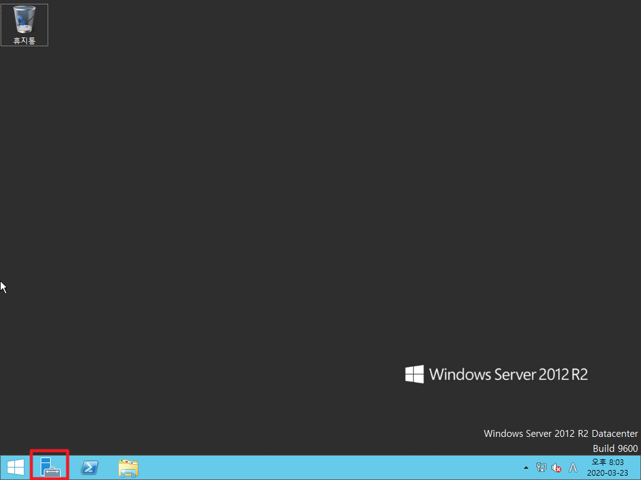Toggle the IME input mode 'A' indicator
Image resolution: width=641 pixels, height=480 pixels.
point(573,467)
